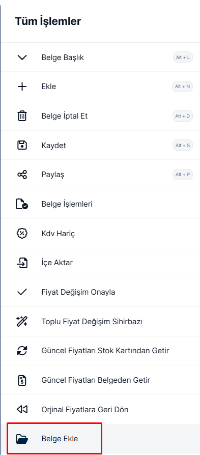Click the percent badge Kdv Hariç icon
This screenshot has height=455, width=200.
[22, 233]
